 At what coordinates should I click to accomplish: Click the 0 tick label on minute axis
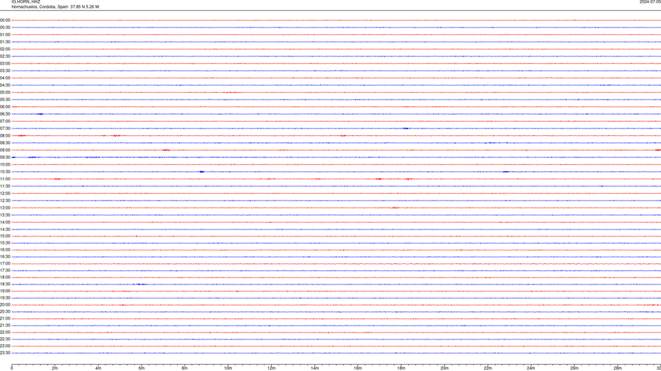point(12,368)
